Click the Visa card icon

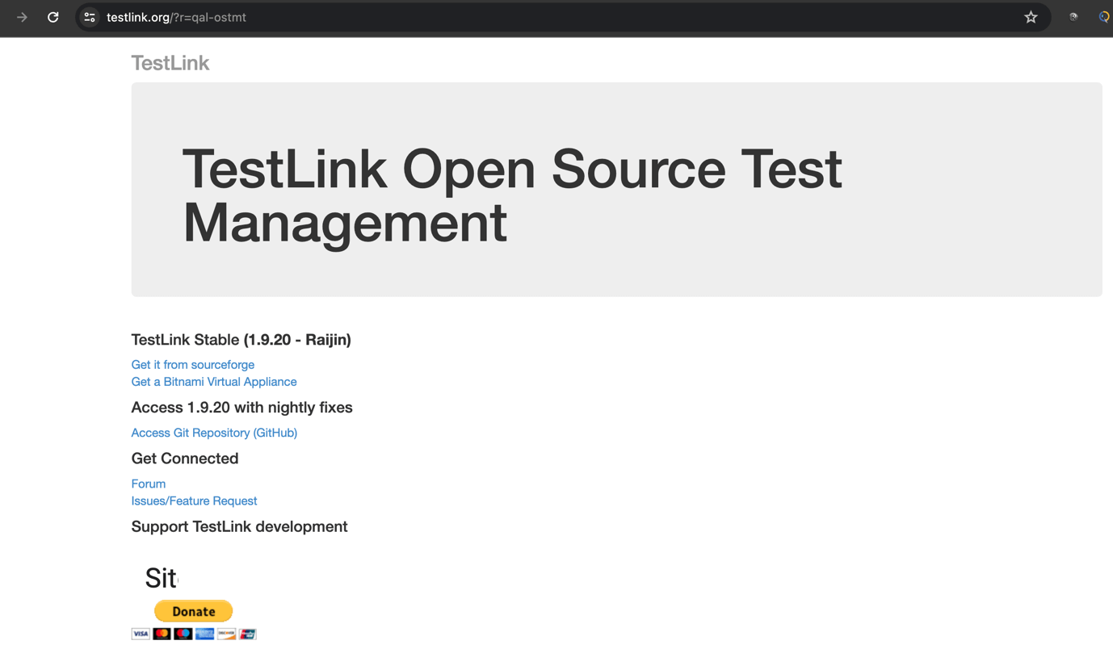point(139,633)
